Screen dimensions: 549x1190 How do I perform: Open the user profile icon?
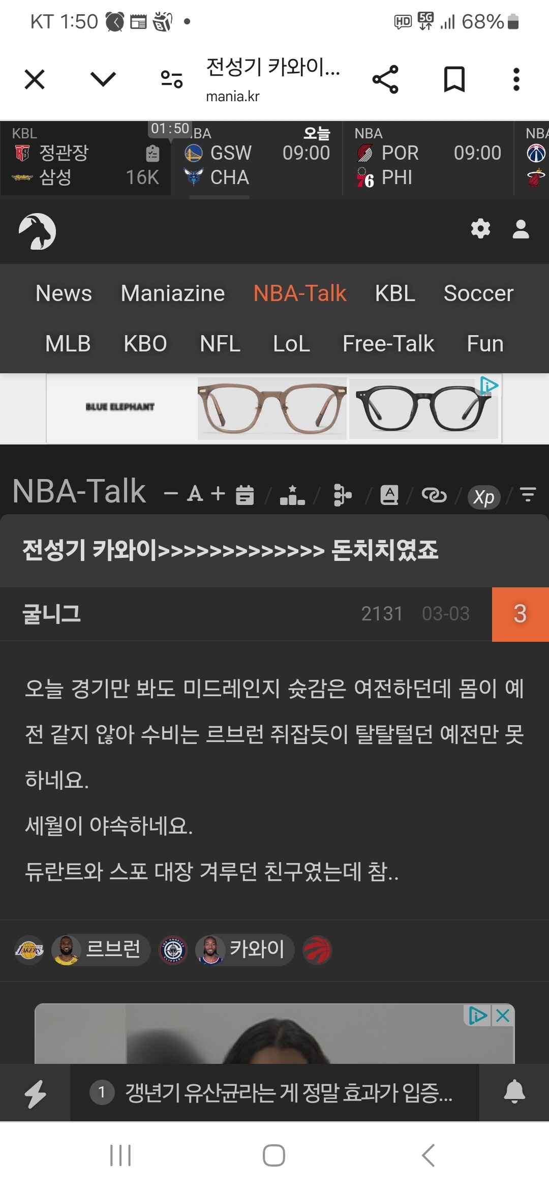click(521, 229)
